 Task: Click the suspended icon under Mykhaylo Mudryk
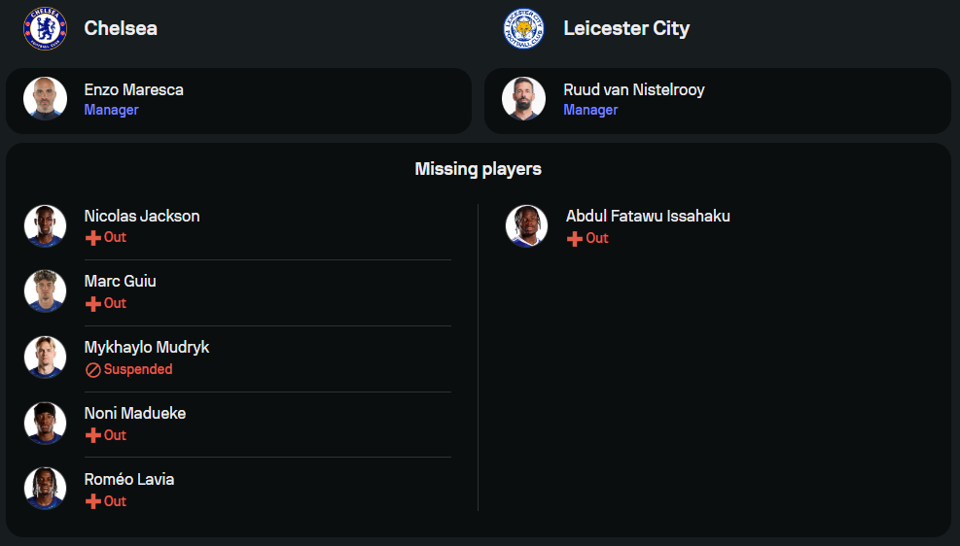point(93,370)
